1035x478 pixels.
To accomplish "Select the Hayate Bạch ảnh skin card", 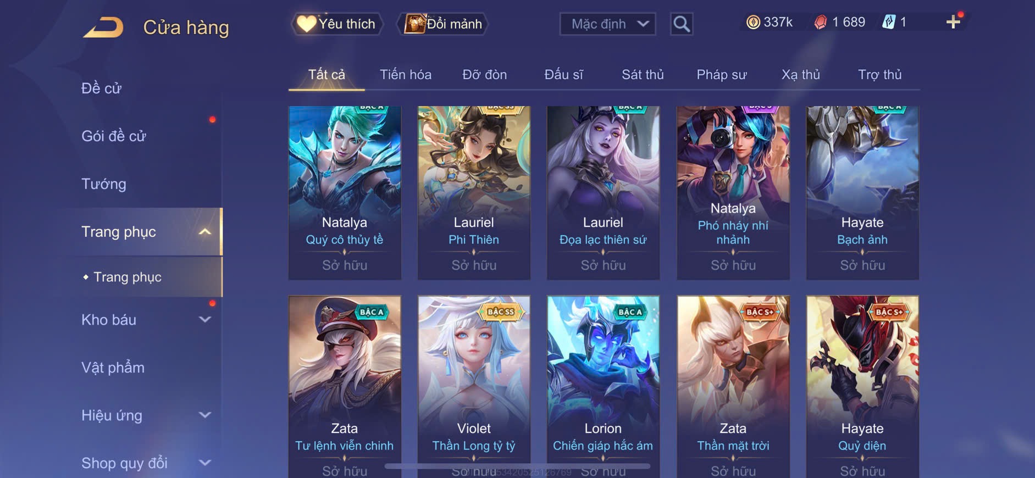I will point(862,193).
